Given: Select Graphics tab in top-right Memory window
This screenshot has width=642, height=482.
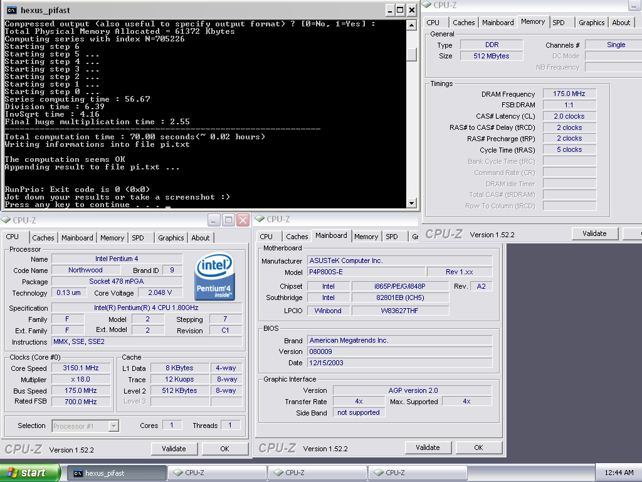Looking at the screenshot, I should point(592,23).
